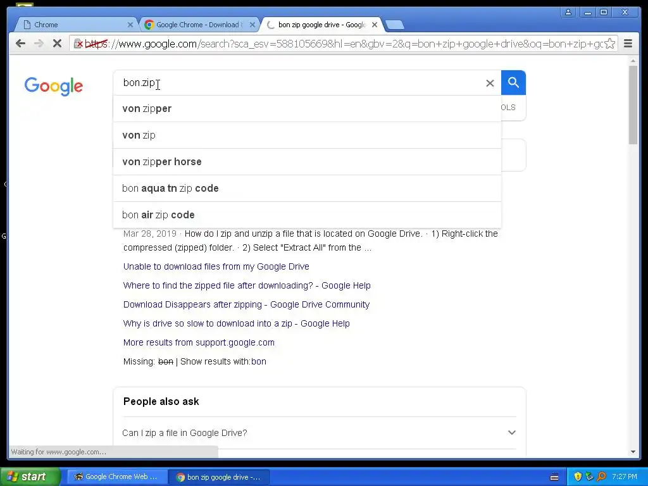648x486 pixels.
Task: Open the Chrome hamburger menu
Action: coord(628,44)
